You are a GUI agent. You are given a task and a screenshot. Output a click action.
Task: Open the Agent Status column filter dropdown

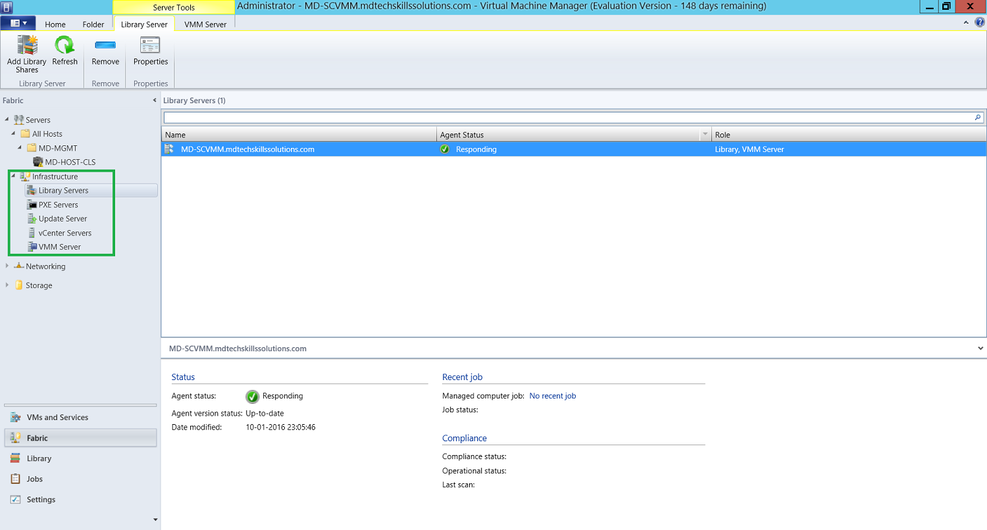point(705,135)
